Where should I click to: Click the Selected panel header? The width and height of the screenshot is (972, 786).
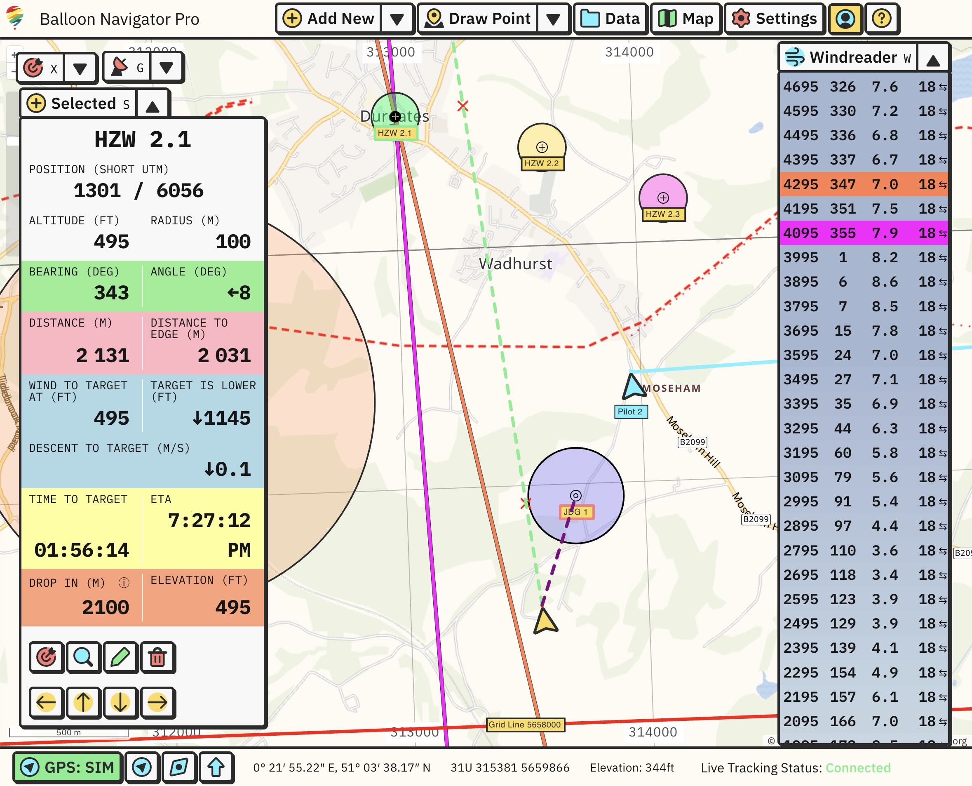coord(79,103)
